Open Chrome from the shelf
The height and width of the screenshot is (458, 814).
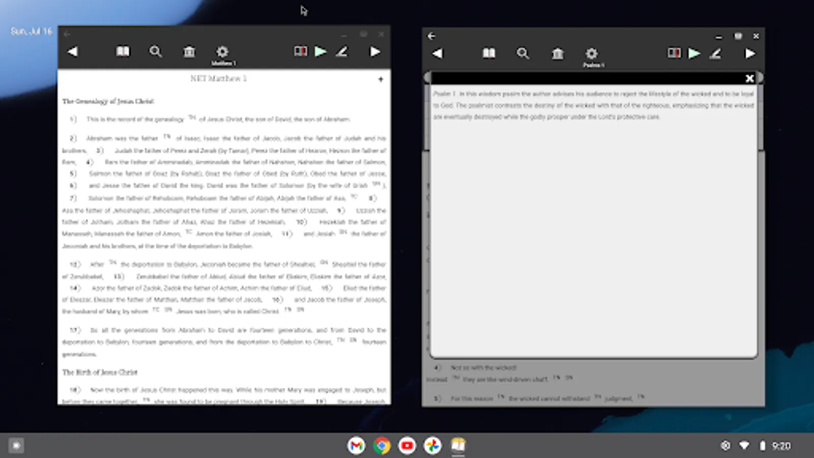click(382, 446)
